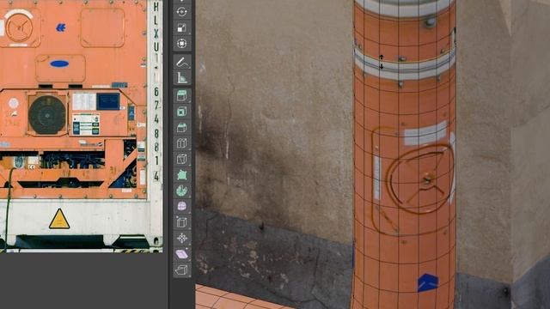Select the Extrude Region tool
Screen dimensions: 550x309
181,95
